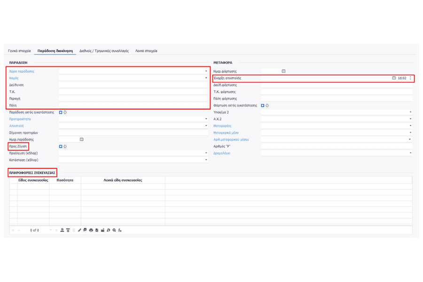Click the Λοιπά είδη συσκευασίας column header
Screen dimensions: 423x282
(x=123, y=180)
